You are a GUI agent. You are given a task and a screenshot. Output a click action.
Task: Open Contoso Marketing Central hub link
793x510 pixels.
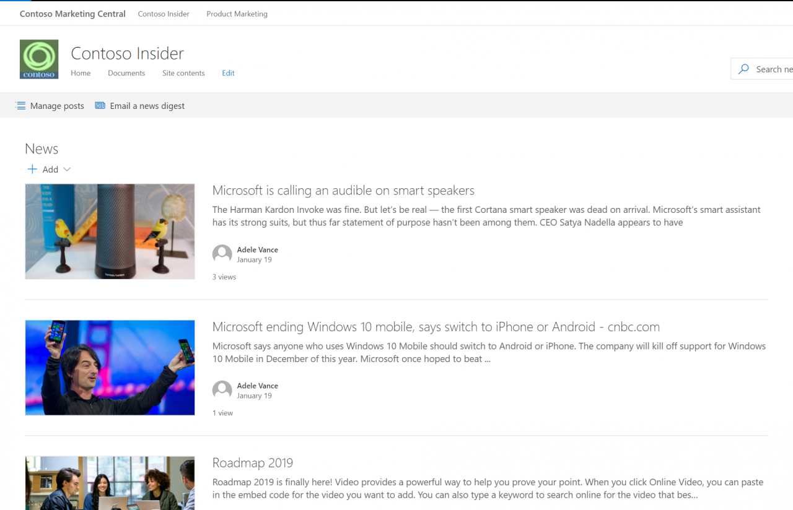pos(72,14)
